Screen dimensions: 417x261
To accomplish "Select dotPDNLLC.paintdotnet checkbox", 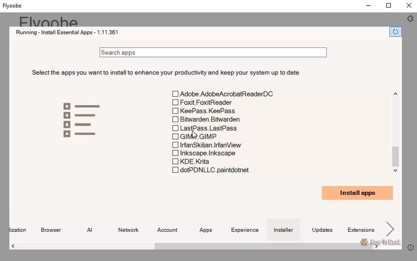I will [x=175, y=170].
